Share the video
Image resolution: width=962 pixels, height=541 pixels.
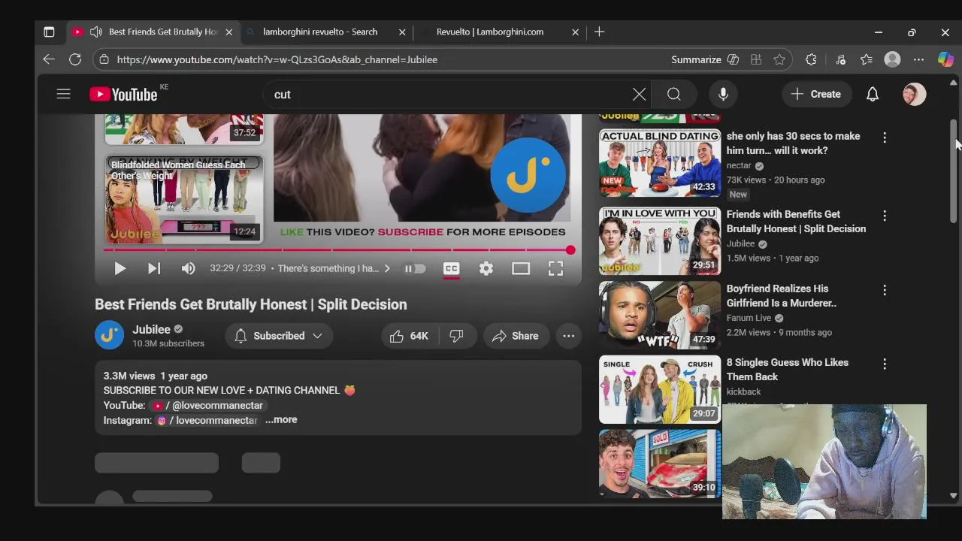pos(516,336)
